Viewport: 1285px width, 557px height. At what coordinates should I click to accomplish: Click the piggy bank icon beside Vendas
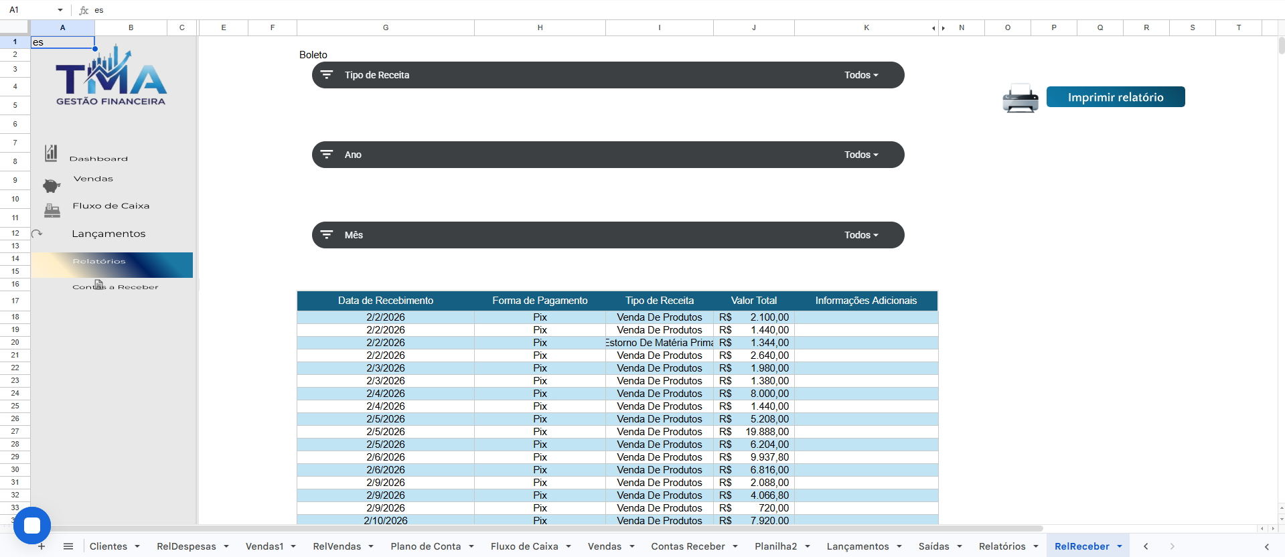pos(52,185)
